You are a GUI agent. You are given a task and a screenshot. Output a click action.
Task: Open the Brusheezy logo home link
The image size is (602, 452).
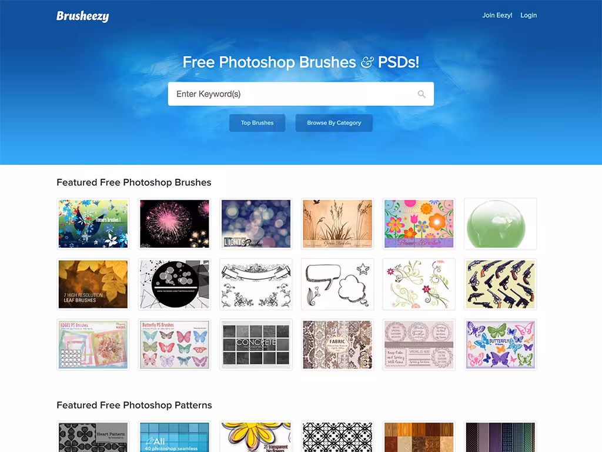point(82,16)
